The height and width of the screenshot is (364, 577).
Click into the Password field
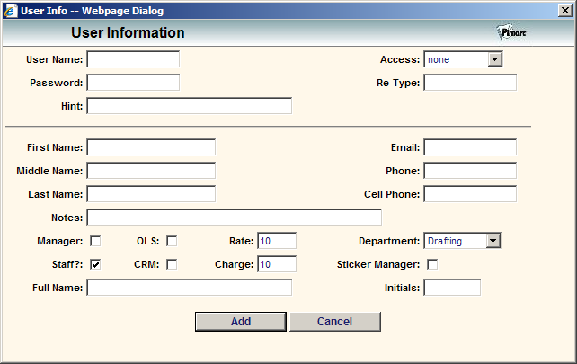click(x=133, y=83)
